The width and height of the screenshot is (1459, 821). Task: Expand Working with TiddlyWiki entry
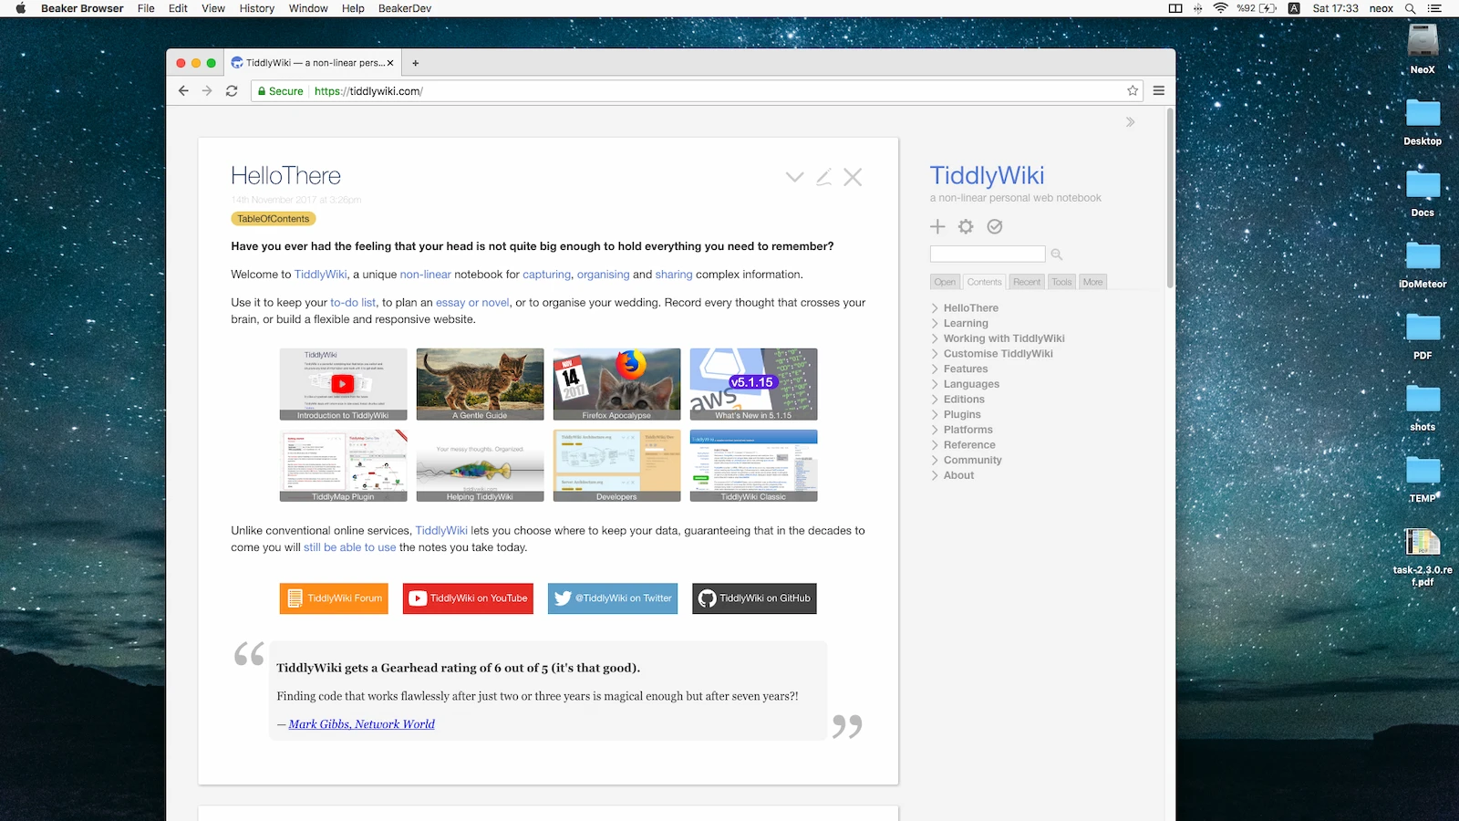click(935, 338)
